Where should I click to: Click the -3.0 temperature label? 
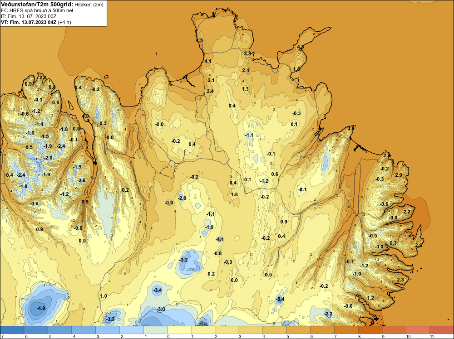(x=160, y=309)
